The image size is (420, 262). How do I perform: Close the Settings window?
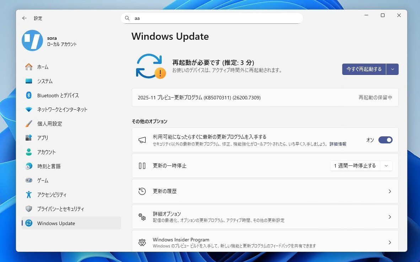[399, 15]
